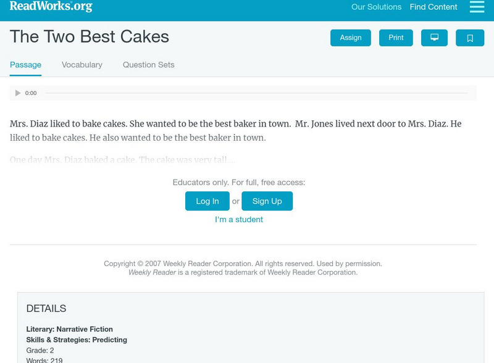
Task: Open the Our Solutions menu
Action: tap(376, 7)
